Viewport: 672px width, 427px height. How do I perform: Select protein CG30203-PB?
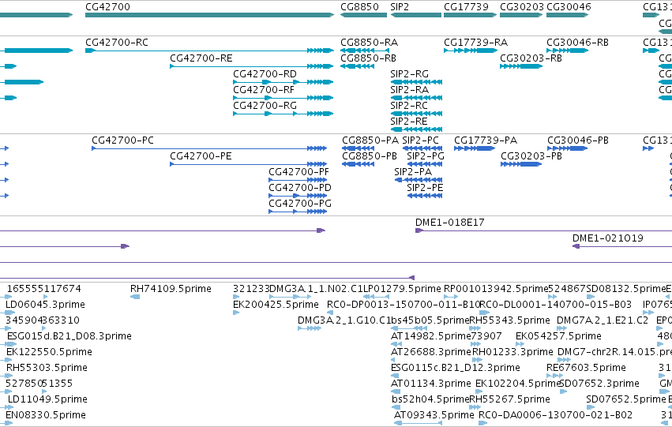coord(521,164)
